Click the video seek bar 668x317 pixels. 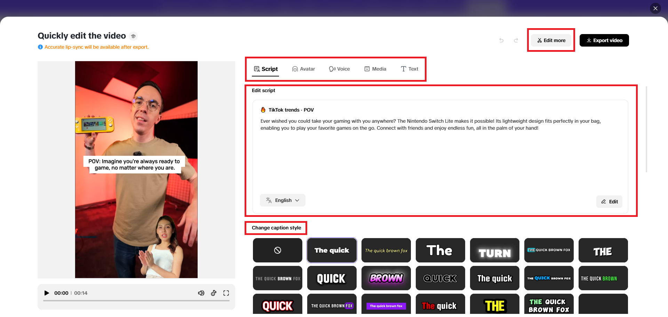click(136, 301)
